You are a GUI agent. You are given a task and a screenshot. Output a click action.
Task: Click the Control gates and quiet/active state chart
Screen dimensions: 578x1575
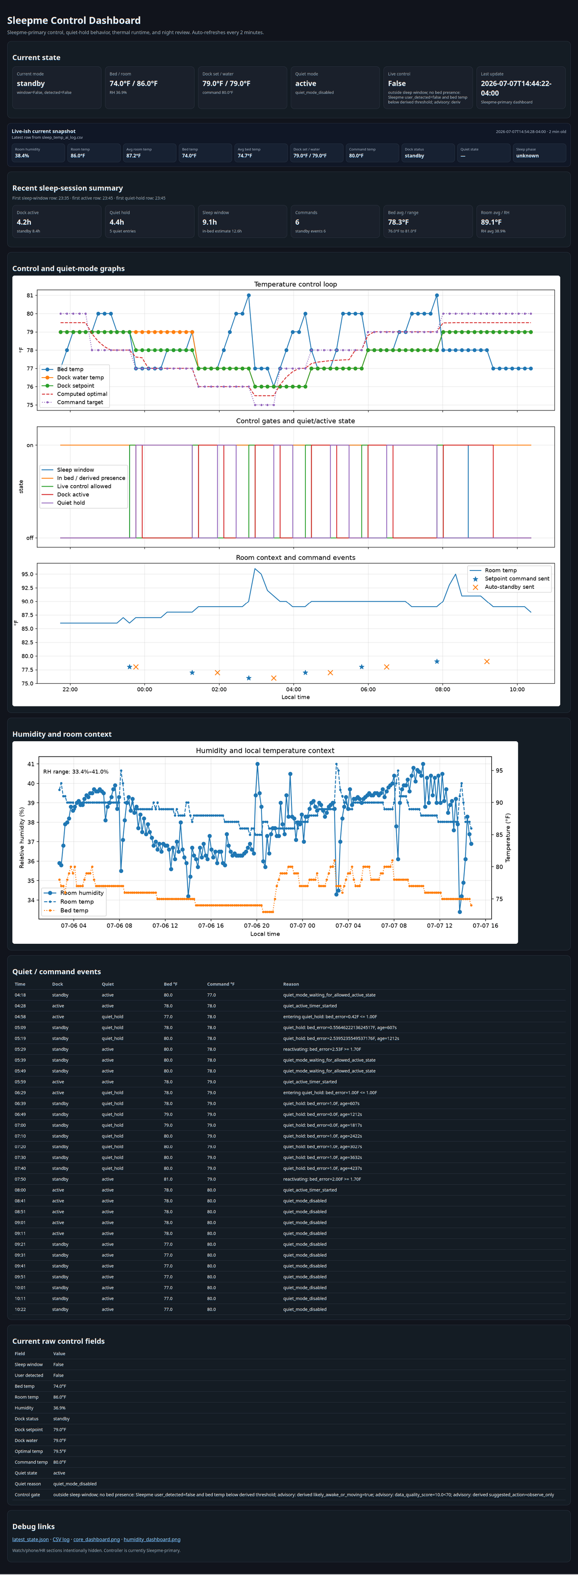[296, 487]
